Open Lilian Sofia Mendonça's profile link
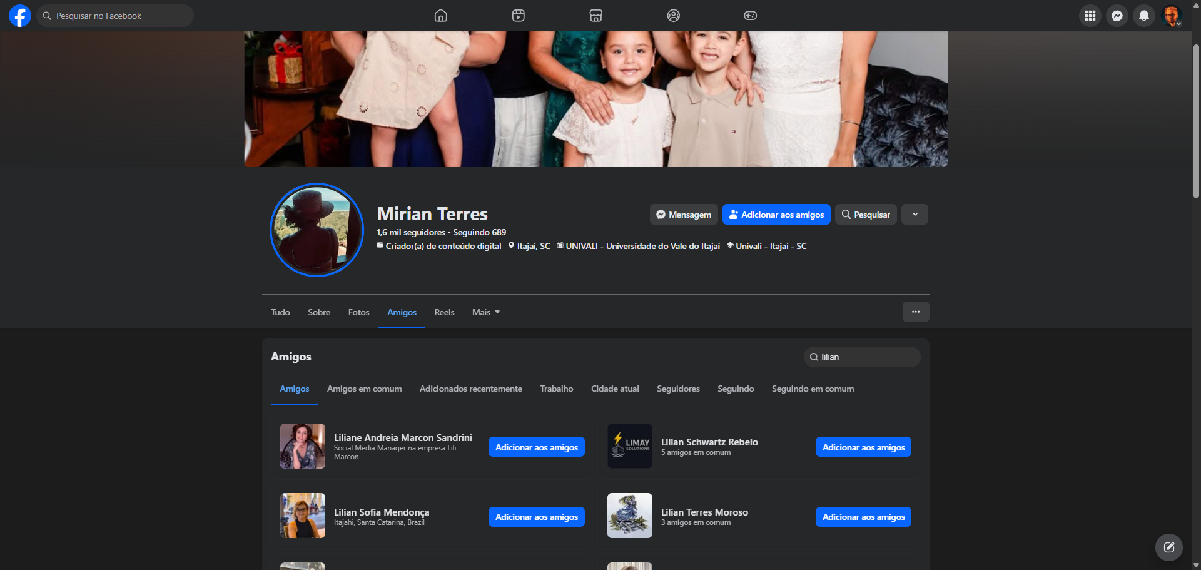 click(382, 512)
